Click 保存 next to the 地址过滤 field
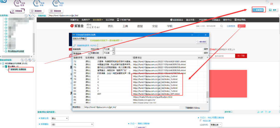 coord(206,49)
